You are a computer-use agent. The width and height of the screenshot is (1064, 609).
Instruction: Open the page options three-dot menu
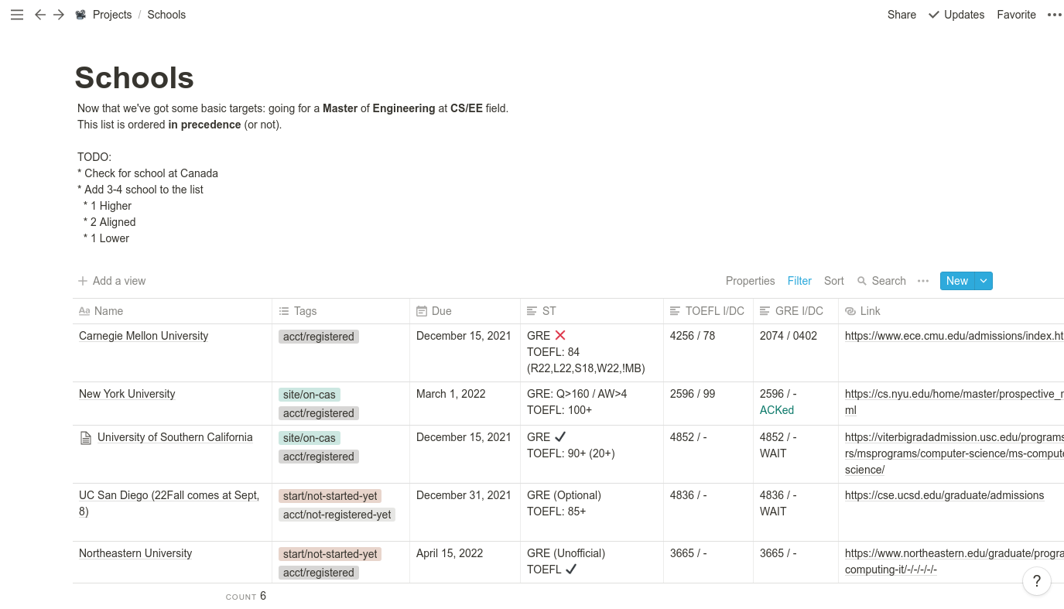pyautogui.click(x=1054, y=15)
